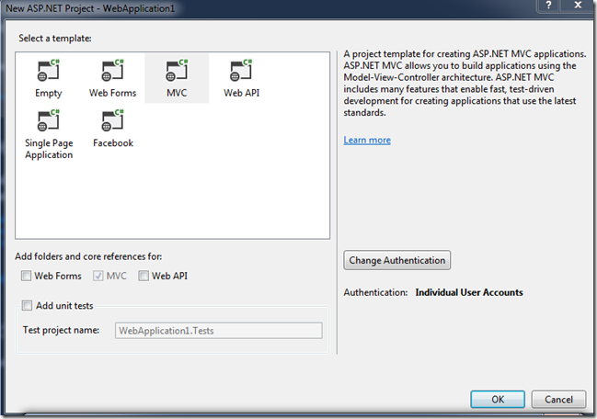Click the Select a template label
This screenshot has width=597, height=419.
(x=55, y=38)
